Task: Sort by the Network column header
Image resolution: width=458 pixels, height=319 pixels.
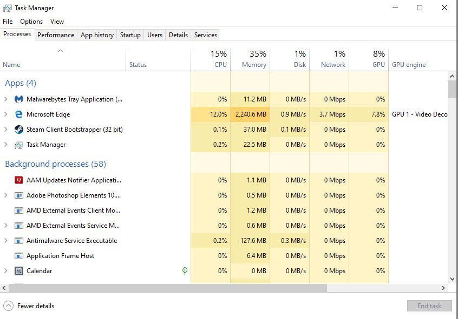Action: pos(329,59)
